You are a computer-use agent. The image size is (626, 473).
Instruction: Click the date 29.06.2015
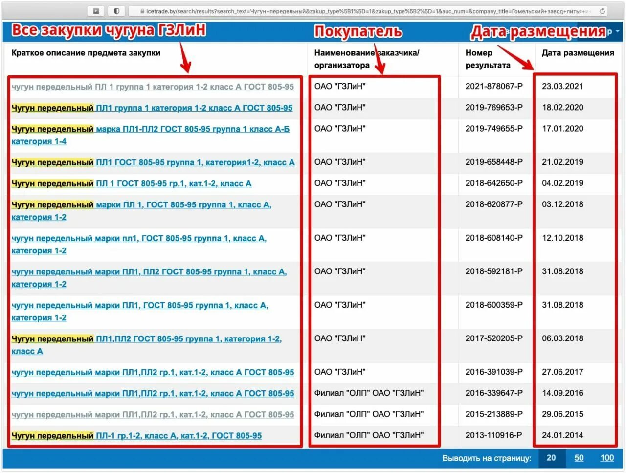pos(562,414)
